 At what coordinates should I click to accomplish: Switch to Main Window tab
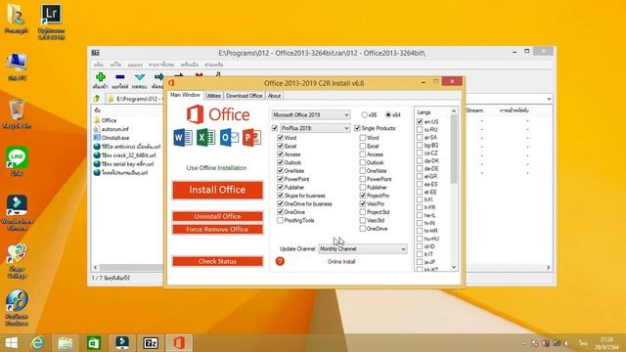185,95
